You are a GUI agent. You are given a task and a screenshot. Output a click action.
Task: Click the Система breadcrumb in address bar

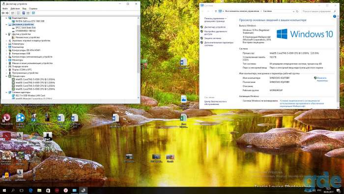coord(267,11)
